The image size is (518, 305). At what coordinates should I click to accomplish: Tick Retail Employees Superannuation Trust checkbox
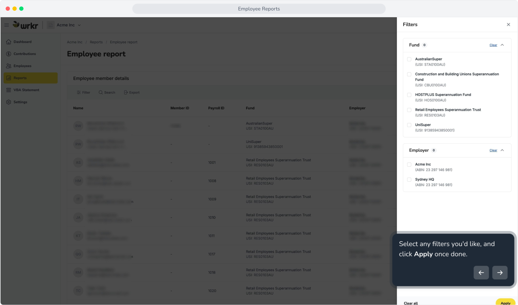tap(409, 110)
